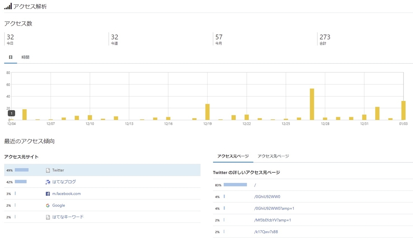The height and width of the screenshot is (239, 413).
Task: Open the /0GhiU92WW0 source page link
Action: pyautogui.click(x=267, y=197)
